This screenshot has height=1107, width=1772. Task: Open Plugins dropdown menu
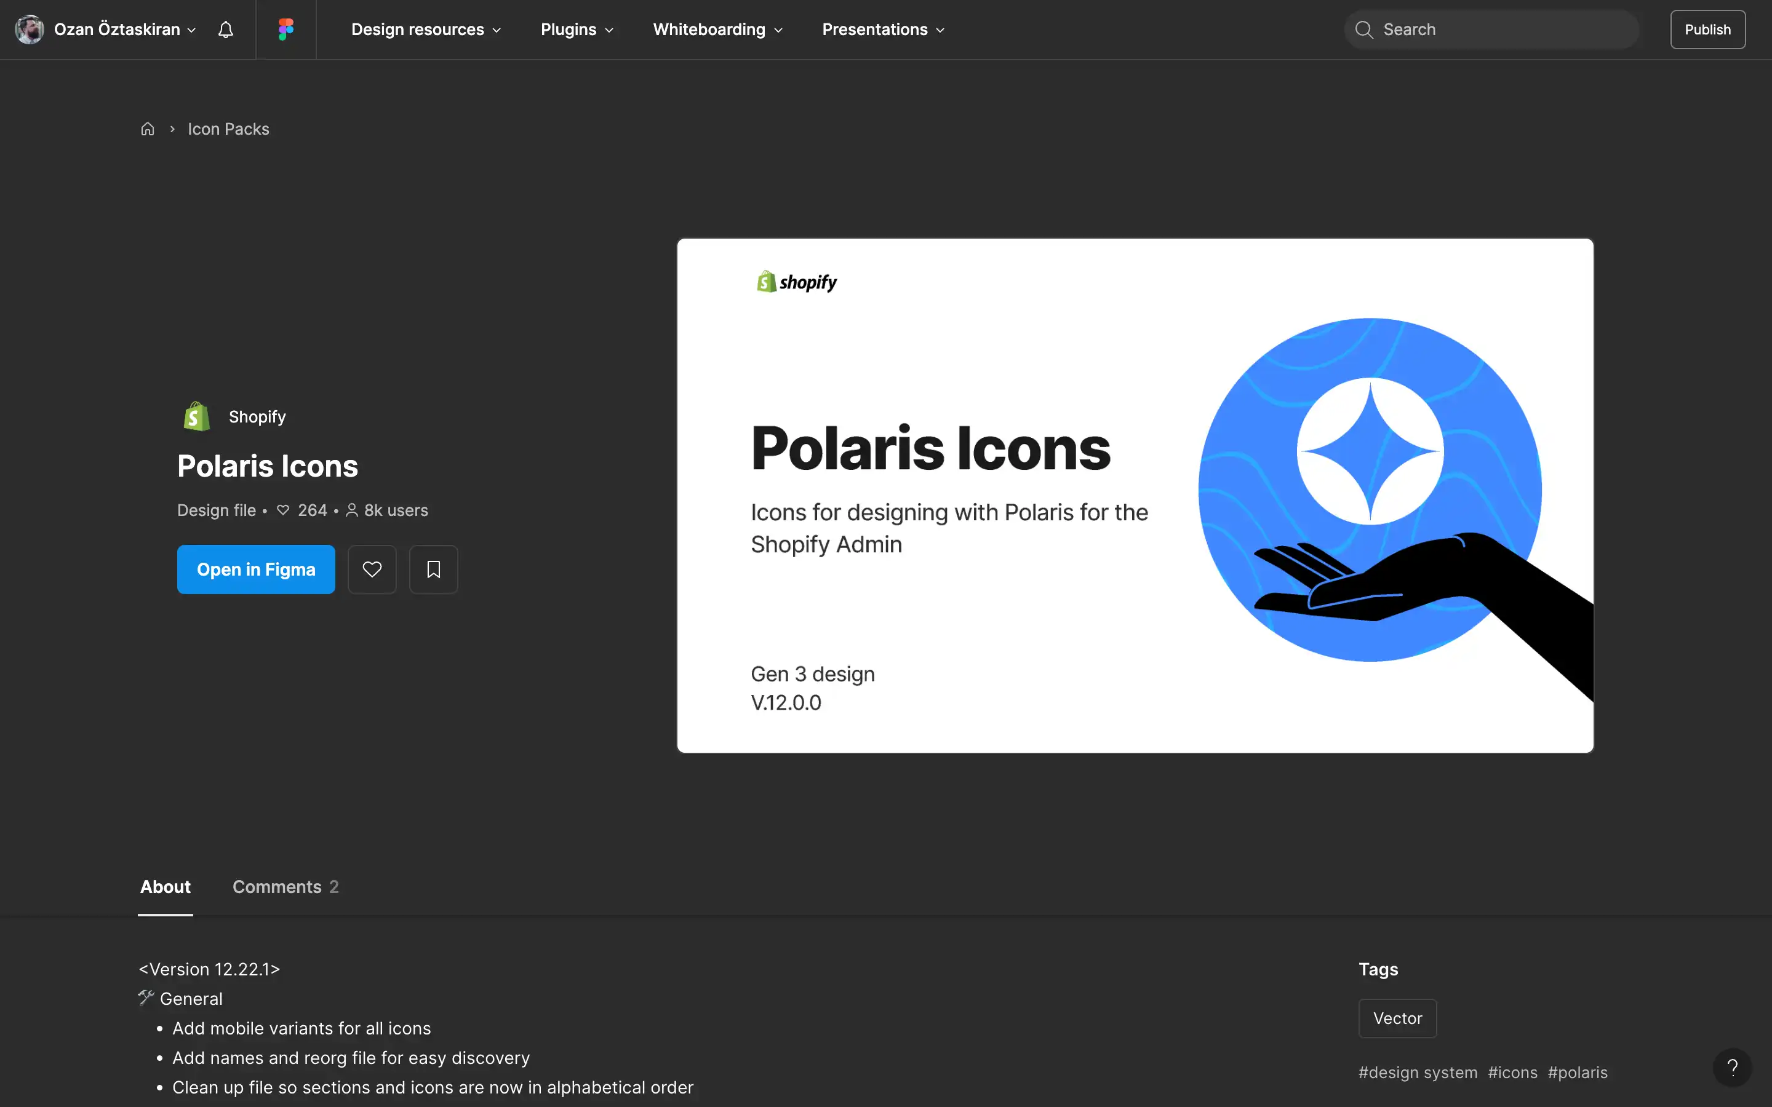(577, 30)
